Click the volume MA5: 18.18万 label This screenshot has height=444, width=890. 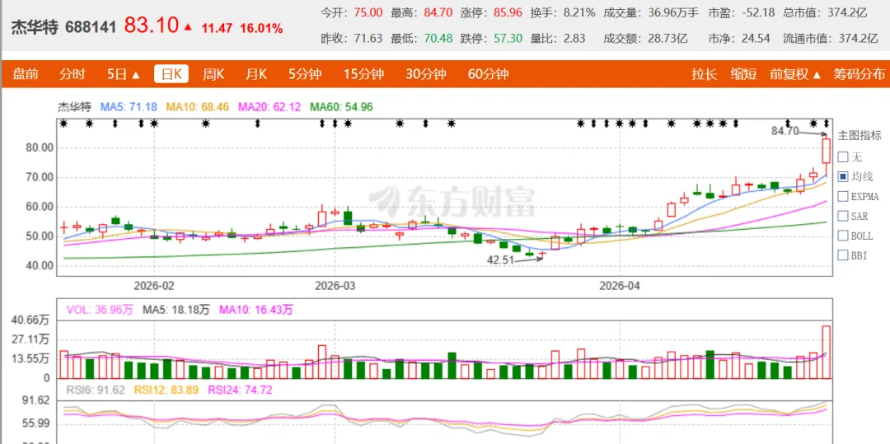[x=176, y=310]
